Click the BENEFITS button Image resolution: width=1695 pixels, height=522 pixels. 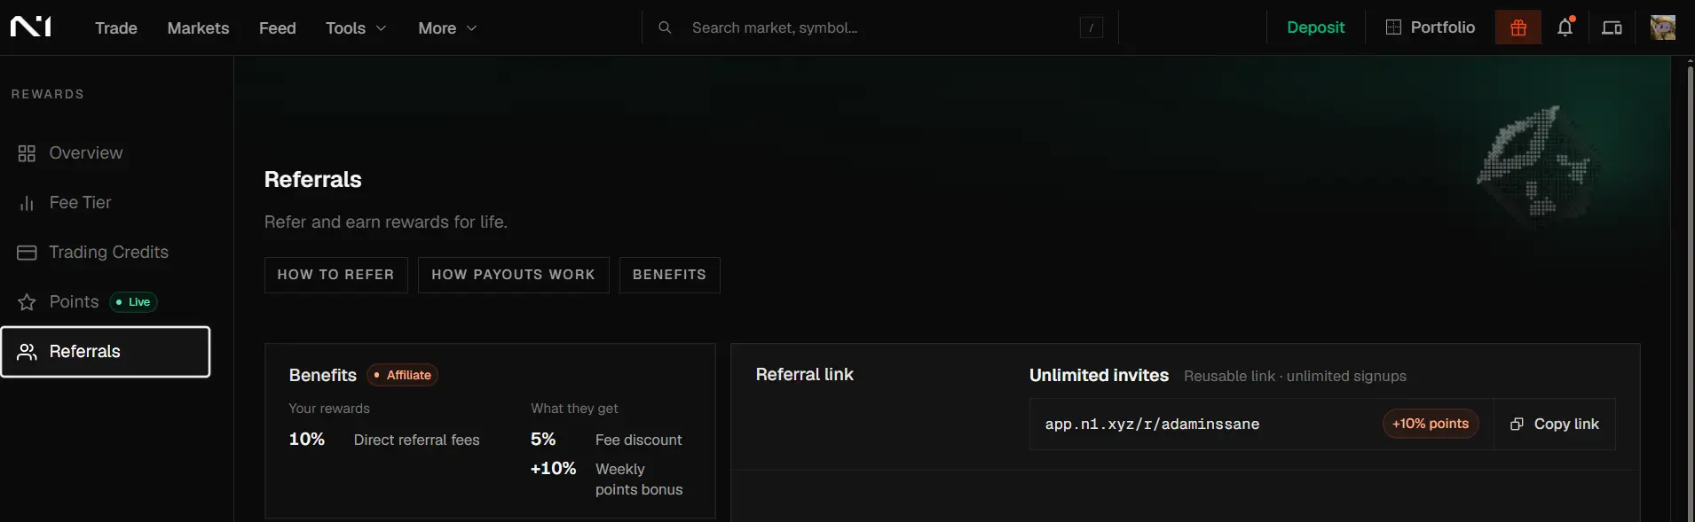670,275
